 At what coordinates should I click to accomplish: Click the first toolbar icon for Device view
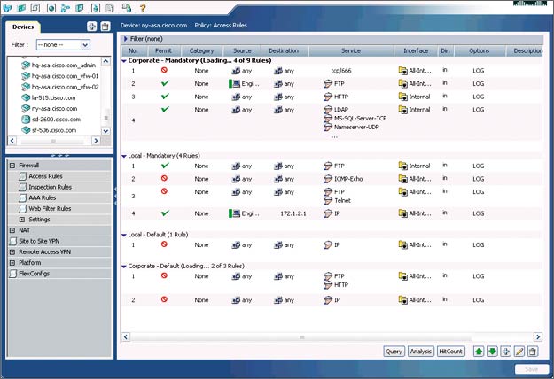[x=7, y=8]
